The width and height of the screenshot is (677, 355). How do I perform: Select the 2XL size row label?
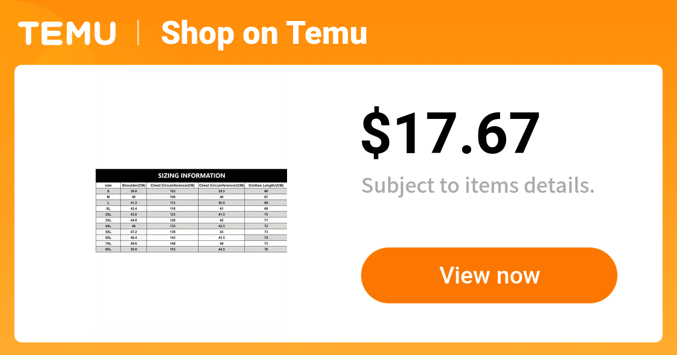tap(108, 214)
